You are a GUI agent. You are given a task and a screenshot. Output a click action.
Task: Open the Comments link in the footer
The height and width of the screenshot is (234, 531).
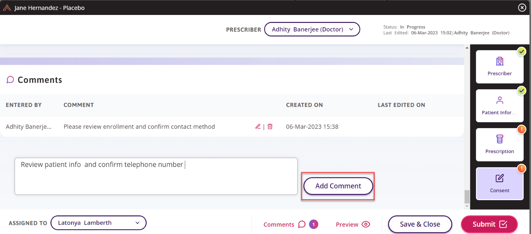pos(279,225)
